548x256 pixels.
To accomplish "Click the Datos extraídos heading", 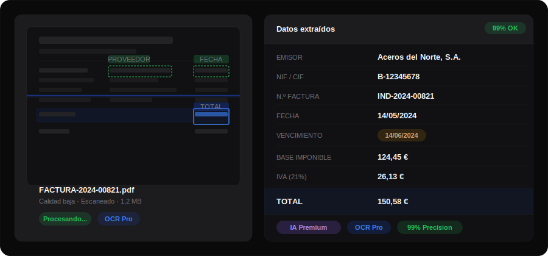I will 306,29.
